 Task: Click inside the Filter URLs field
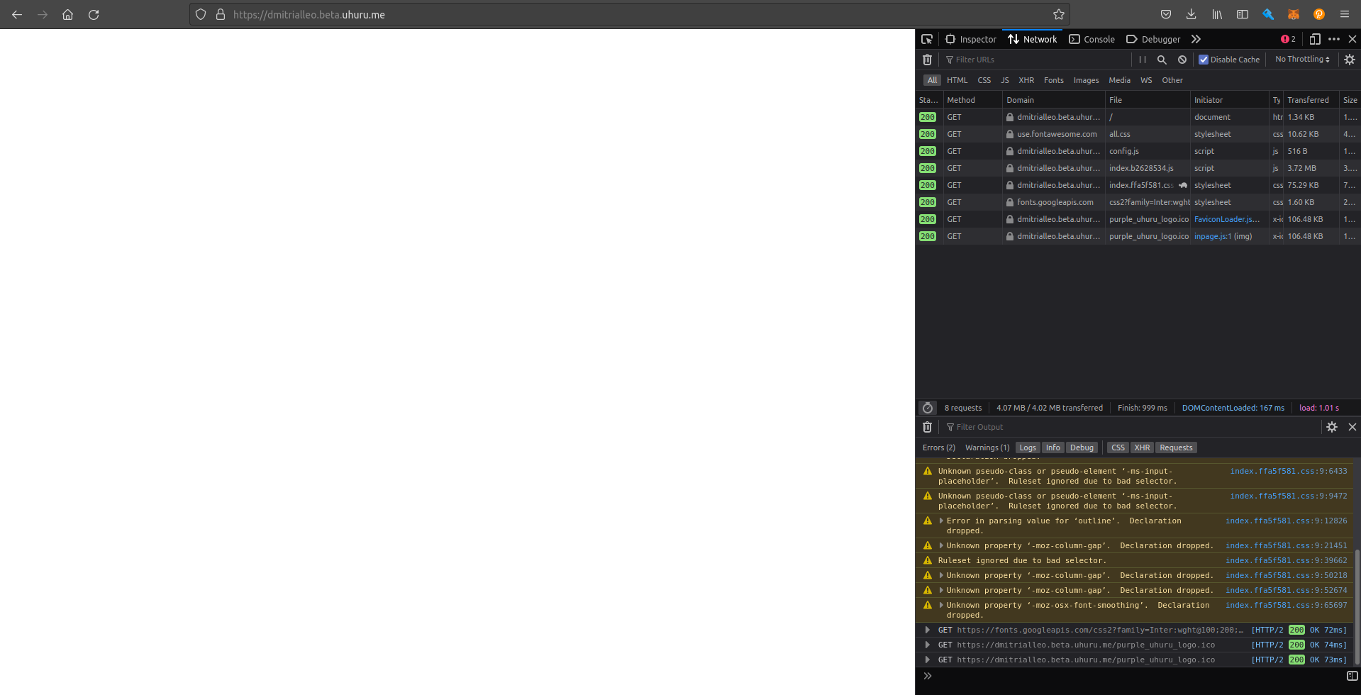[x=1007, y=60]
